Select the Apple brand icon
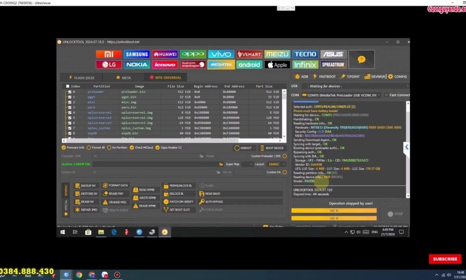 pos(277,64)
